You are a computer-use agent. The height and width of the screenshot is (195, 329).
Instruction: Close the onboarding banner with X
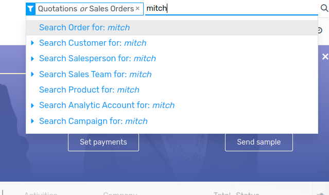[325, 57]
